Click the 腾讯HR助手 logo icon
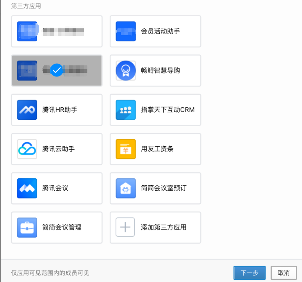Viewport: 302px width, 282px height. pos(27,110)
